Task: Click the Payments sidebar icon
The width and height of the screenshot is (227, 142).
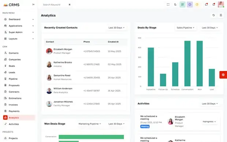Action: [x=5, y=111]
